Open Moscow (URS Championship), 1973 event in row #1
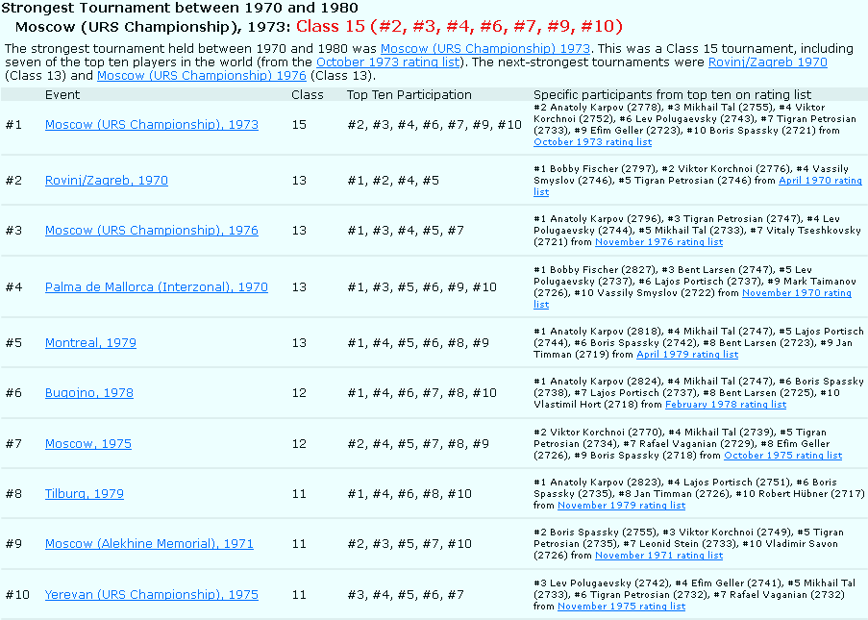Image resolution: width=868 pixels, height=620 pixels. click(x=151, y=125)
